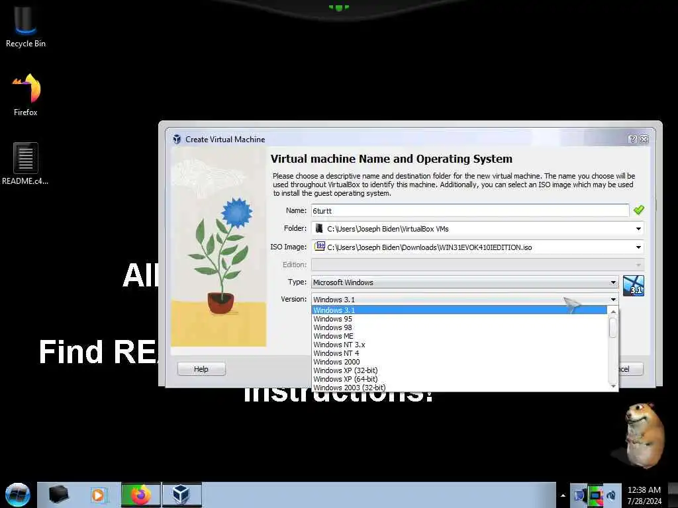Open the Firefox desktop shortcut

(x=25, y=95)
